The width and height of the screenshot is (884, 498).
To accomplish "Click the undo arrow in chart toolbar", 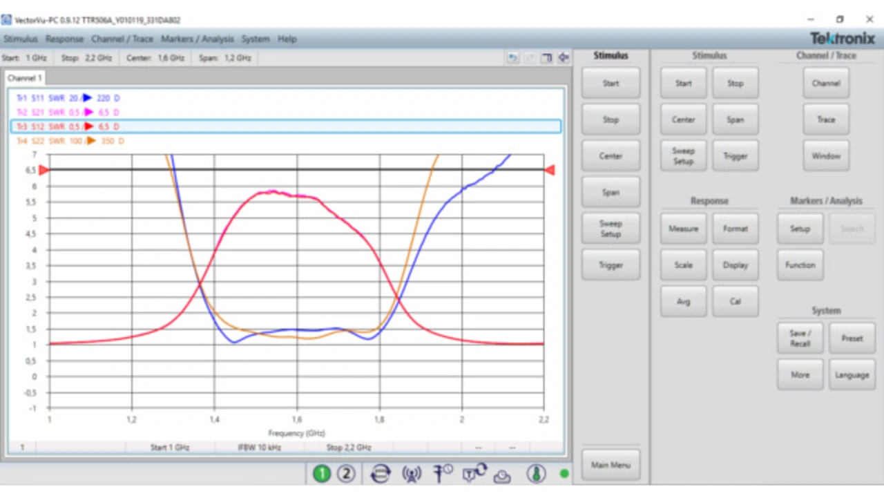I will pos(512,58).
